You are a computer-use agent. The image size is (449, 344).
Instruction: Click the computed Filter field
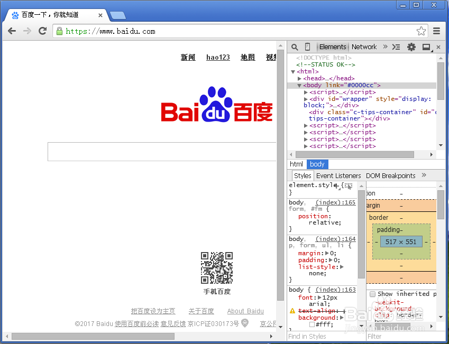pyautogui.click(x=406, y=336)
